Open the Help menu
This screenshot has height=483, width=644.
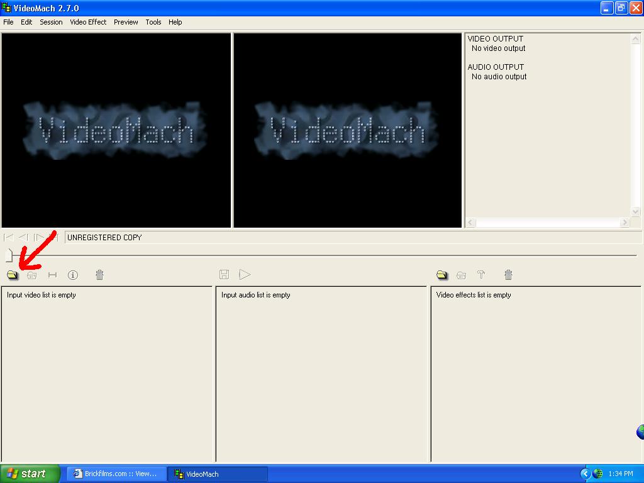point(175,22)
